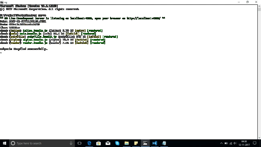The image size is (261, 147).
Task: Close the ng console window
Action: pyautogui.click(x=256, y=2)
